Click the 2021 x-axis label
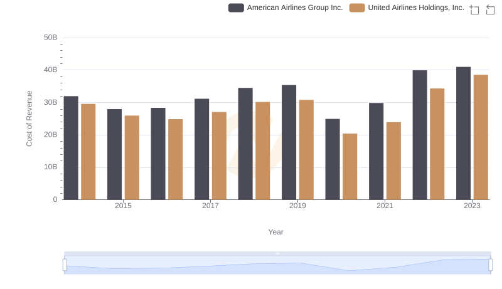Viewport: 502px width, 289px height. click(385, 206)
